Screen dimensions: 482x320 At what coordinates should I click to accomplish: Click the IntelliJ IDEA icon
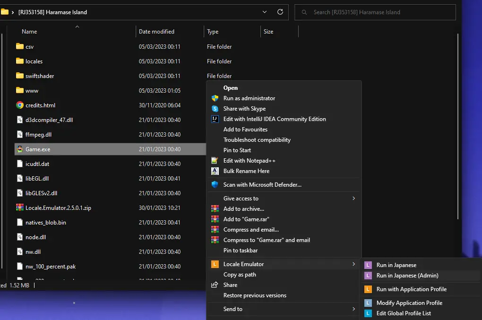click(x=215, y=119)
